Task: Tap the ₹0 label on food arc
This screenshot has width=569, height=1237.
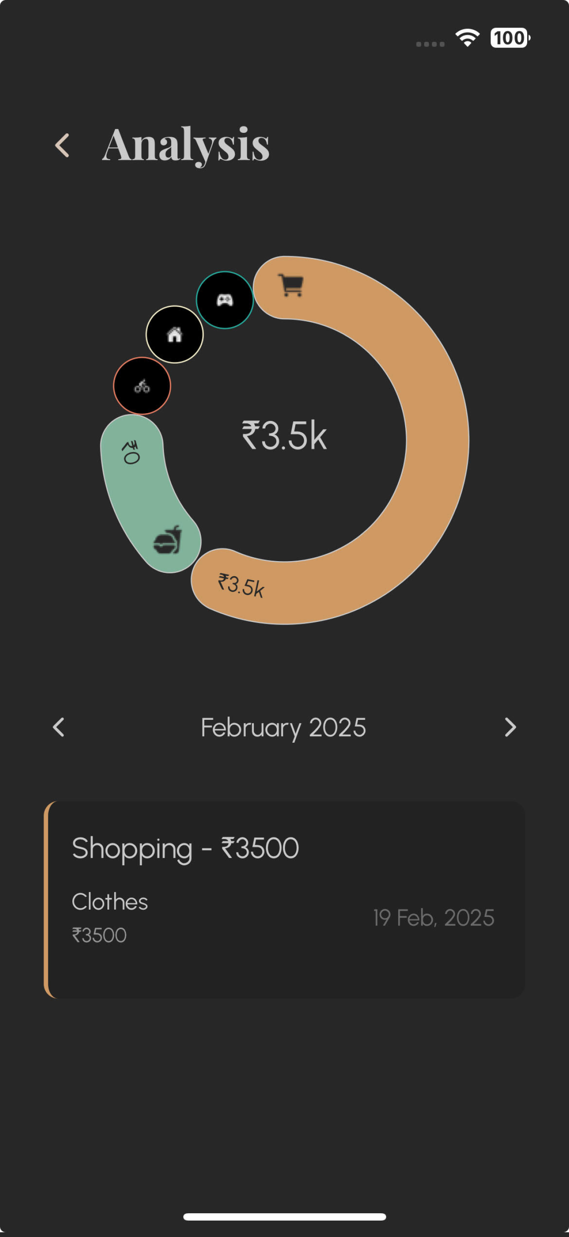Action: 131,452
